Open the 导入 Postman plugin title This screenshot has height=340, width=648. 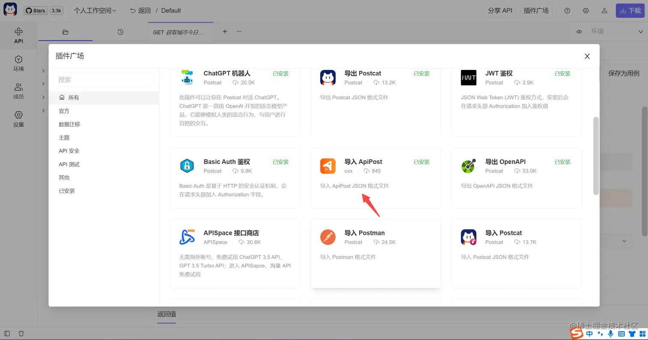[x=365, y=233]
